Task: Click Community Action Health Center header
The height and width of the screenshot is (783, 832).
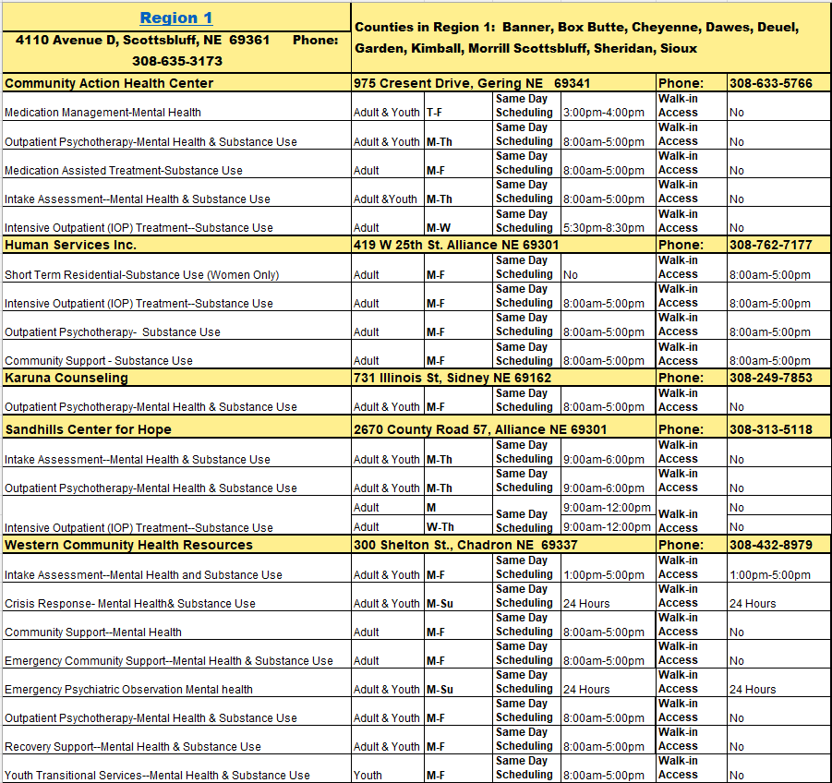Action: click(x=176, y=83)
